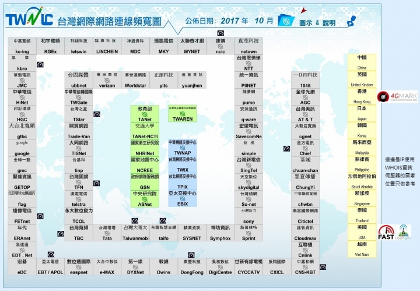This screenshot has width=420, height=291.
Task: Click the speedometer icon above Taiwanmobile
Action: pos(135,221)
